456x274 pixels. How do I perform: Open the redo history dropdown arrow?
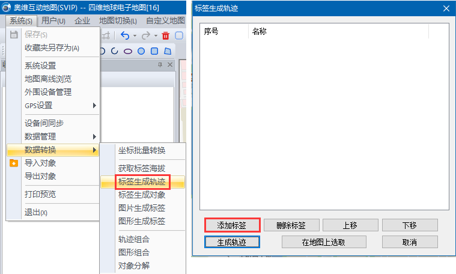156,36
